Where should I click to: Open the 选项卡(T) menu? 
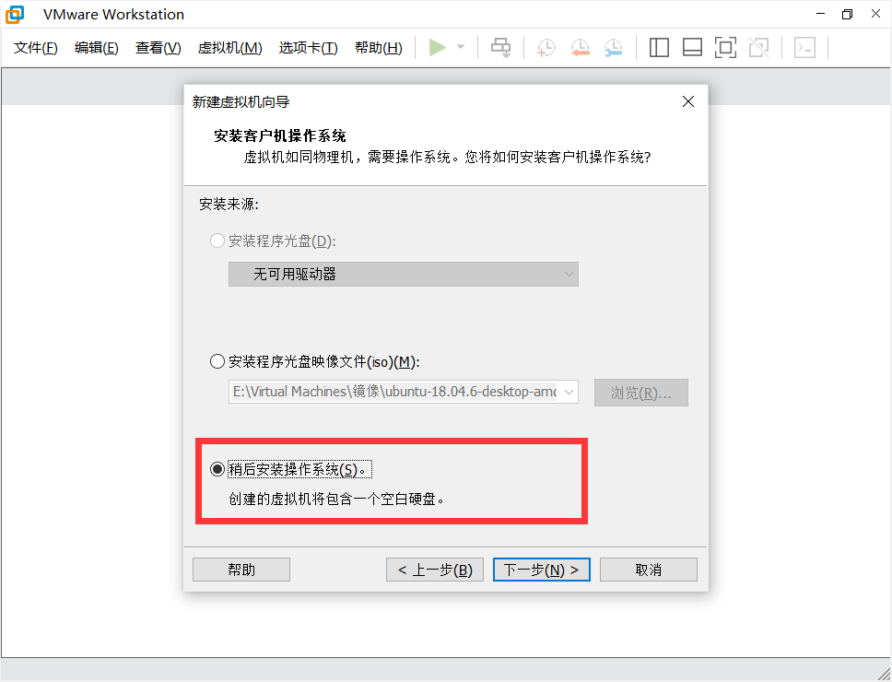[x=309, y=48]
